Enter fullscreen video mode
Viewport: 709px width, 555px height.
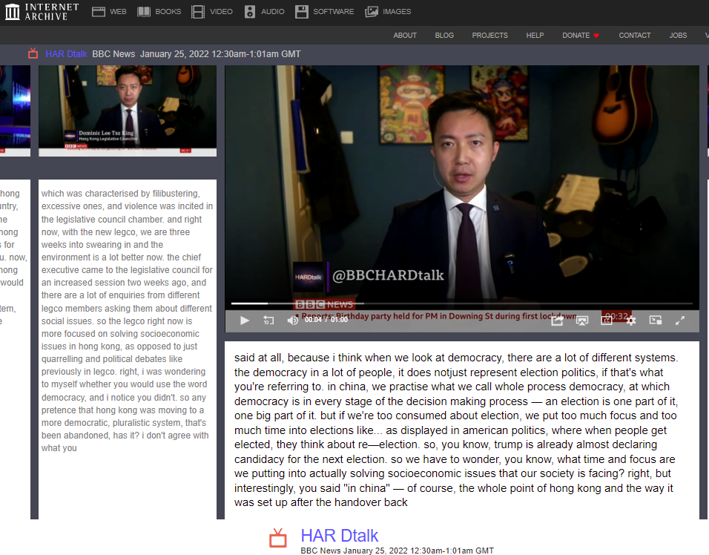(680, 321)
